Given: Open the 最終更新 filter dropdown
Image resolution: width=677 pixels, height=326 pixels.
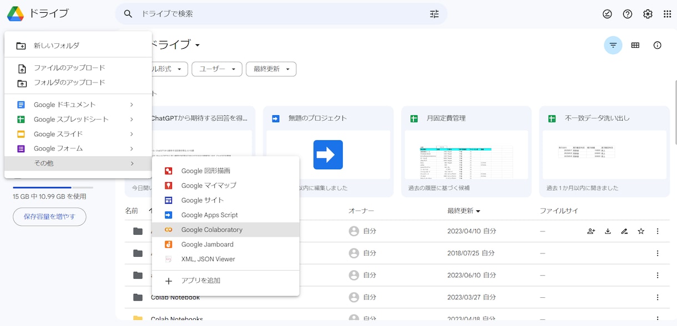Looking at the screenshot, I should (271, 69).
